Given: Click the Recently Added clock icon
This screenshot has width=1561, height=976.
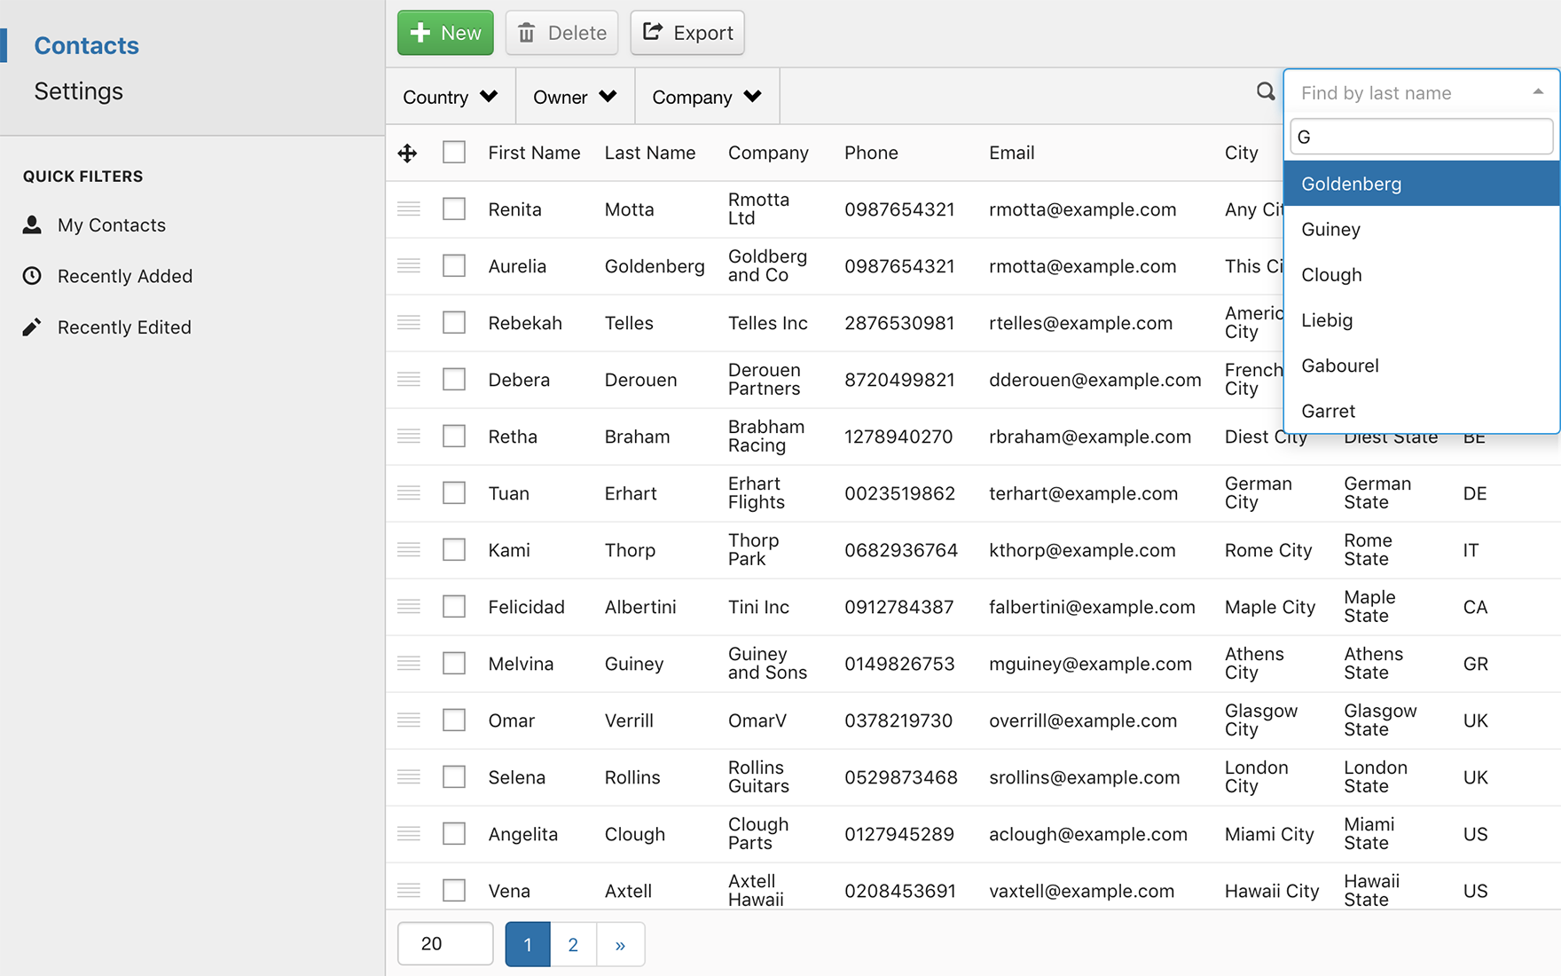Looking at the screenshot, I should [32, 276].
